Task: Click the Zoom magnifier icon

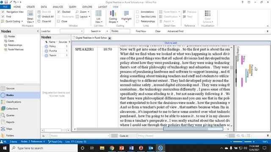Action: click(x=77, y=12)
